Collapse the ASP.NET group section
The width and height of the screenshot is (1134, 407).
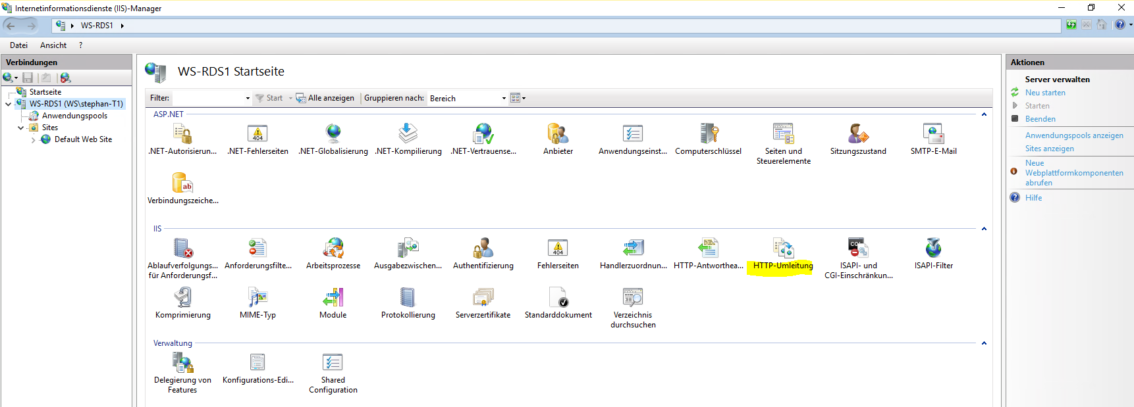[x=984, y=114]
